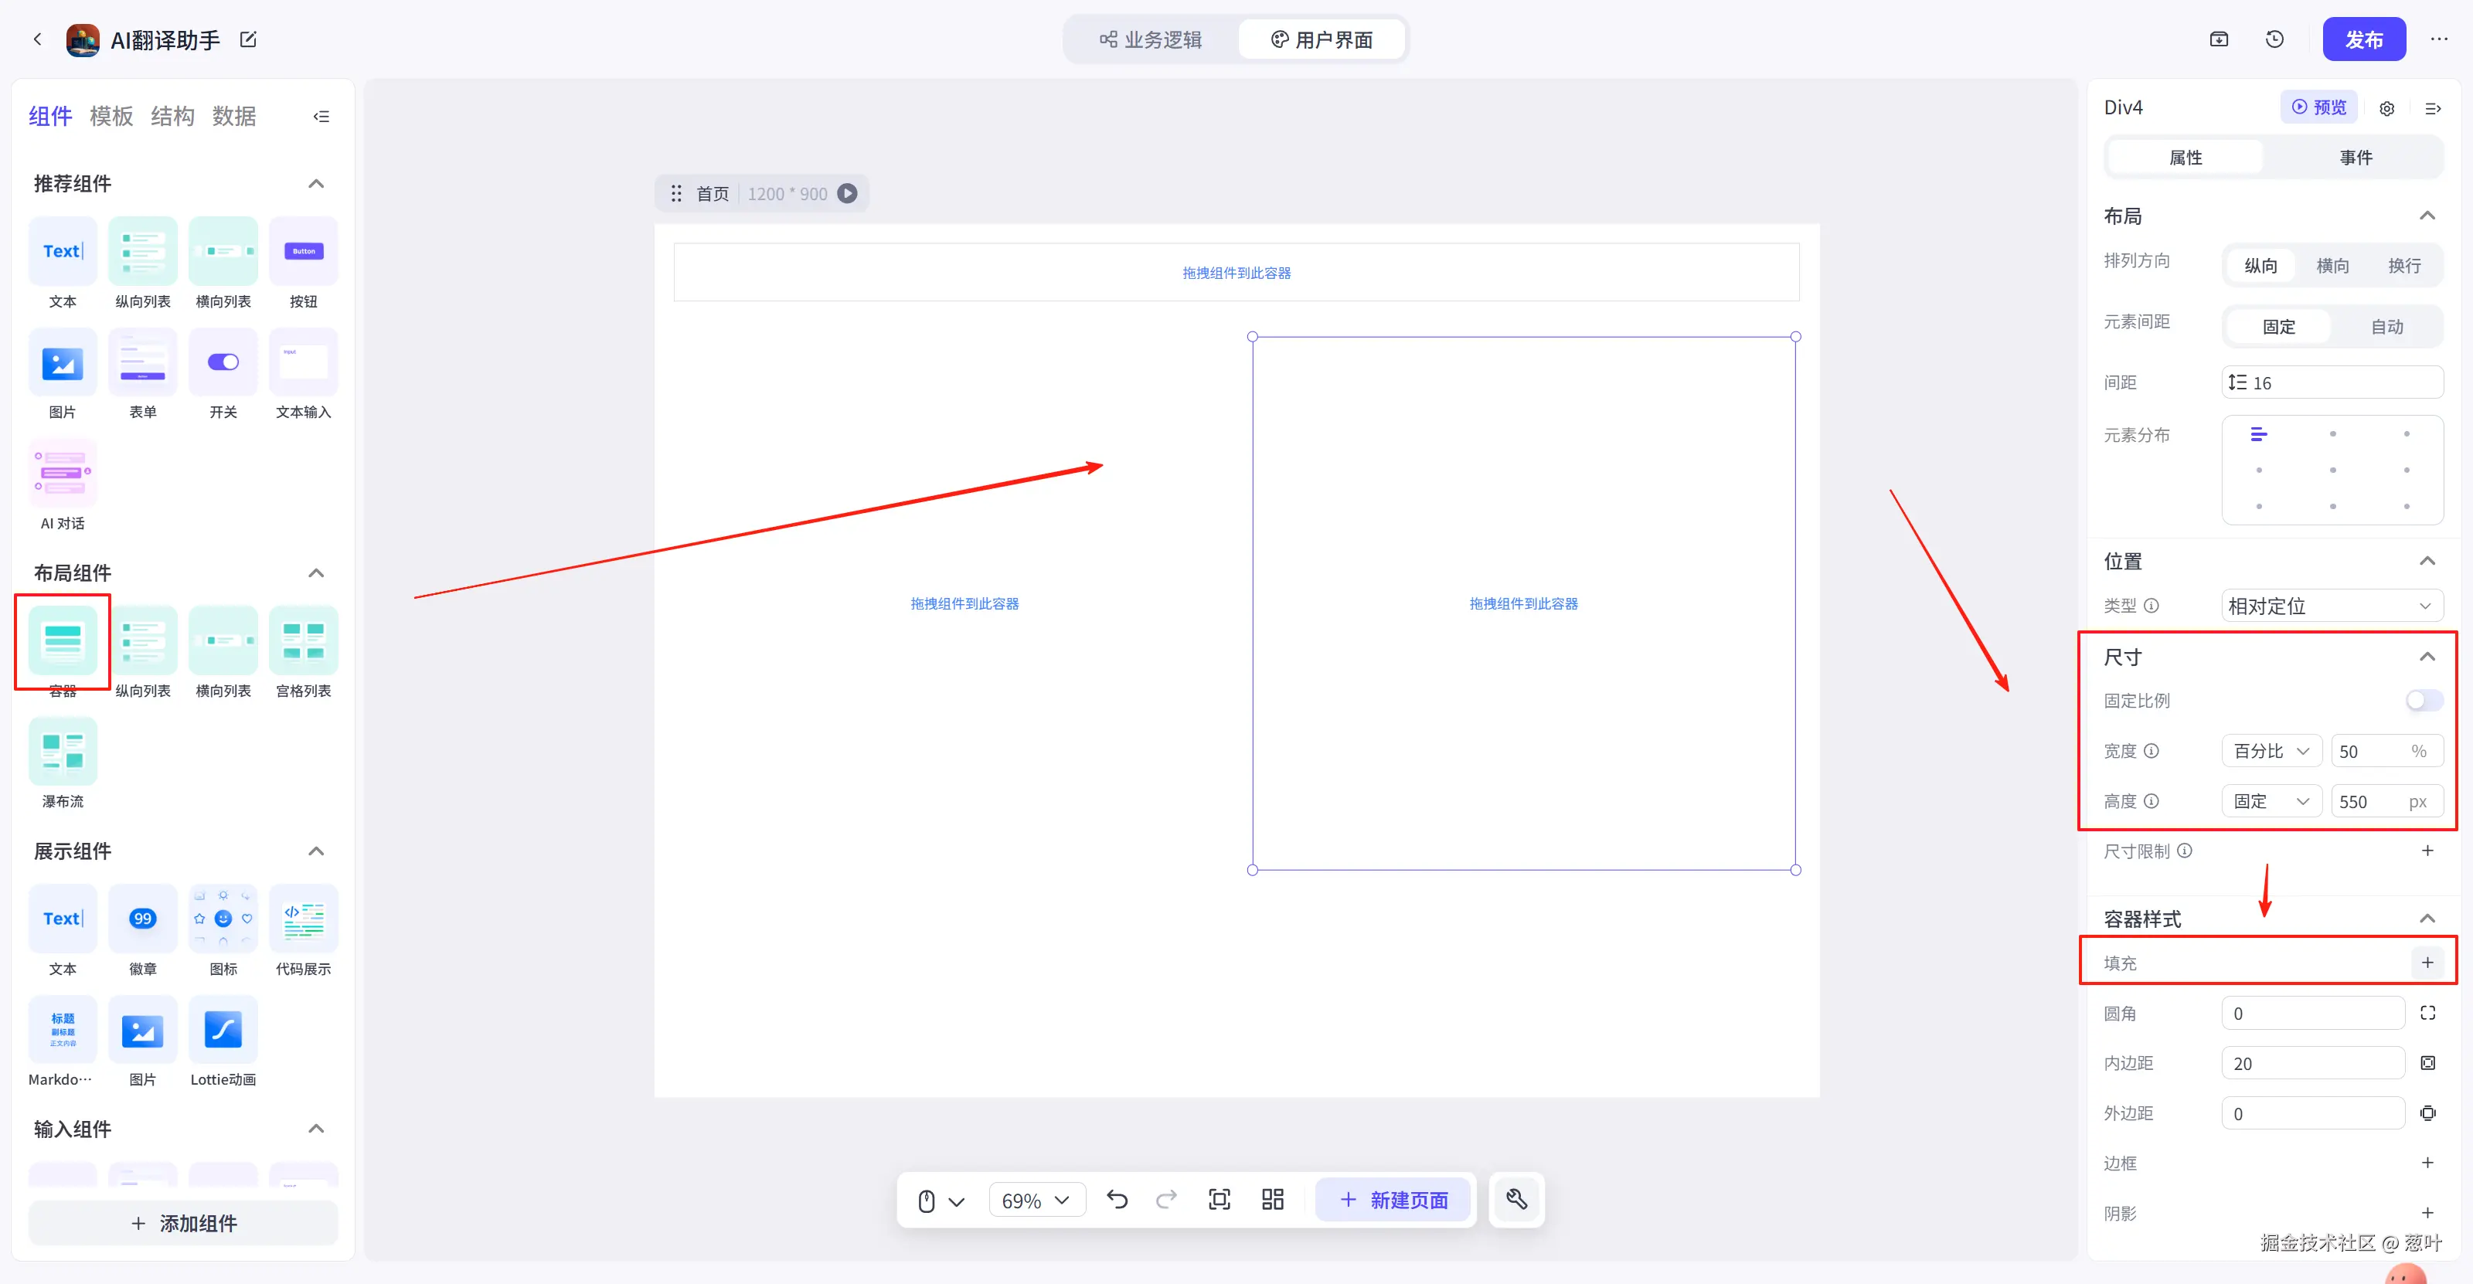Set 排列方向 to 横向
This screenshot has width=2473, height=1284.
click(x=2332, y=266)
